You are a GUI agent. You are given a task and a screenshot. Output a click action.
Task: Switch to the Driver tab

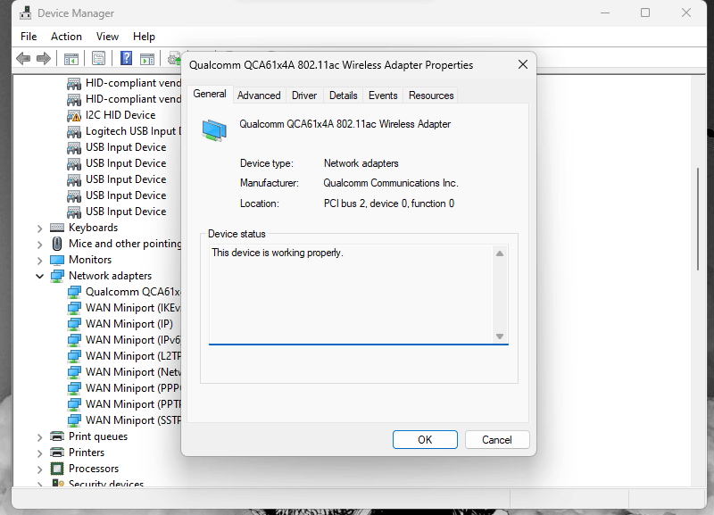(x=304, y=96)
